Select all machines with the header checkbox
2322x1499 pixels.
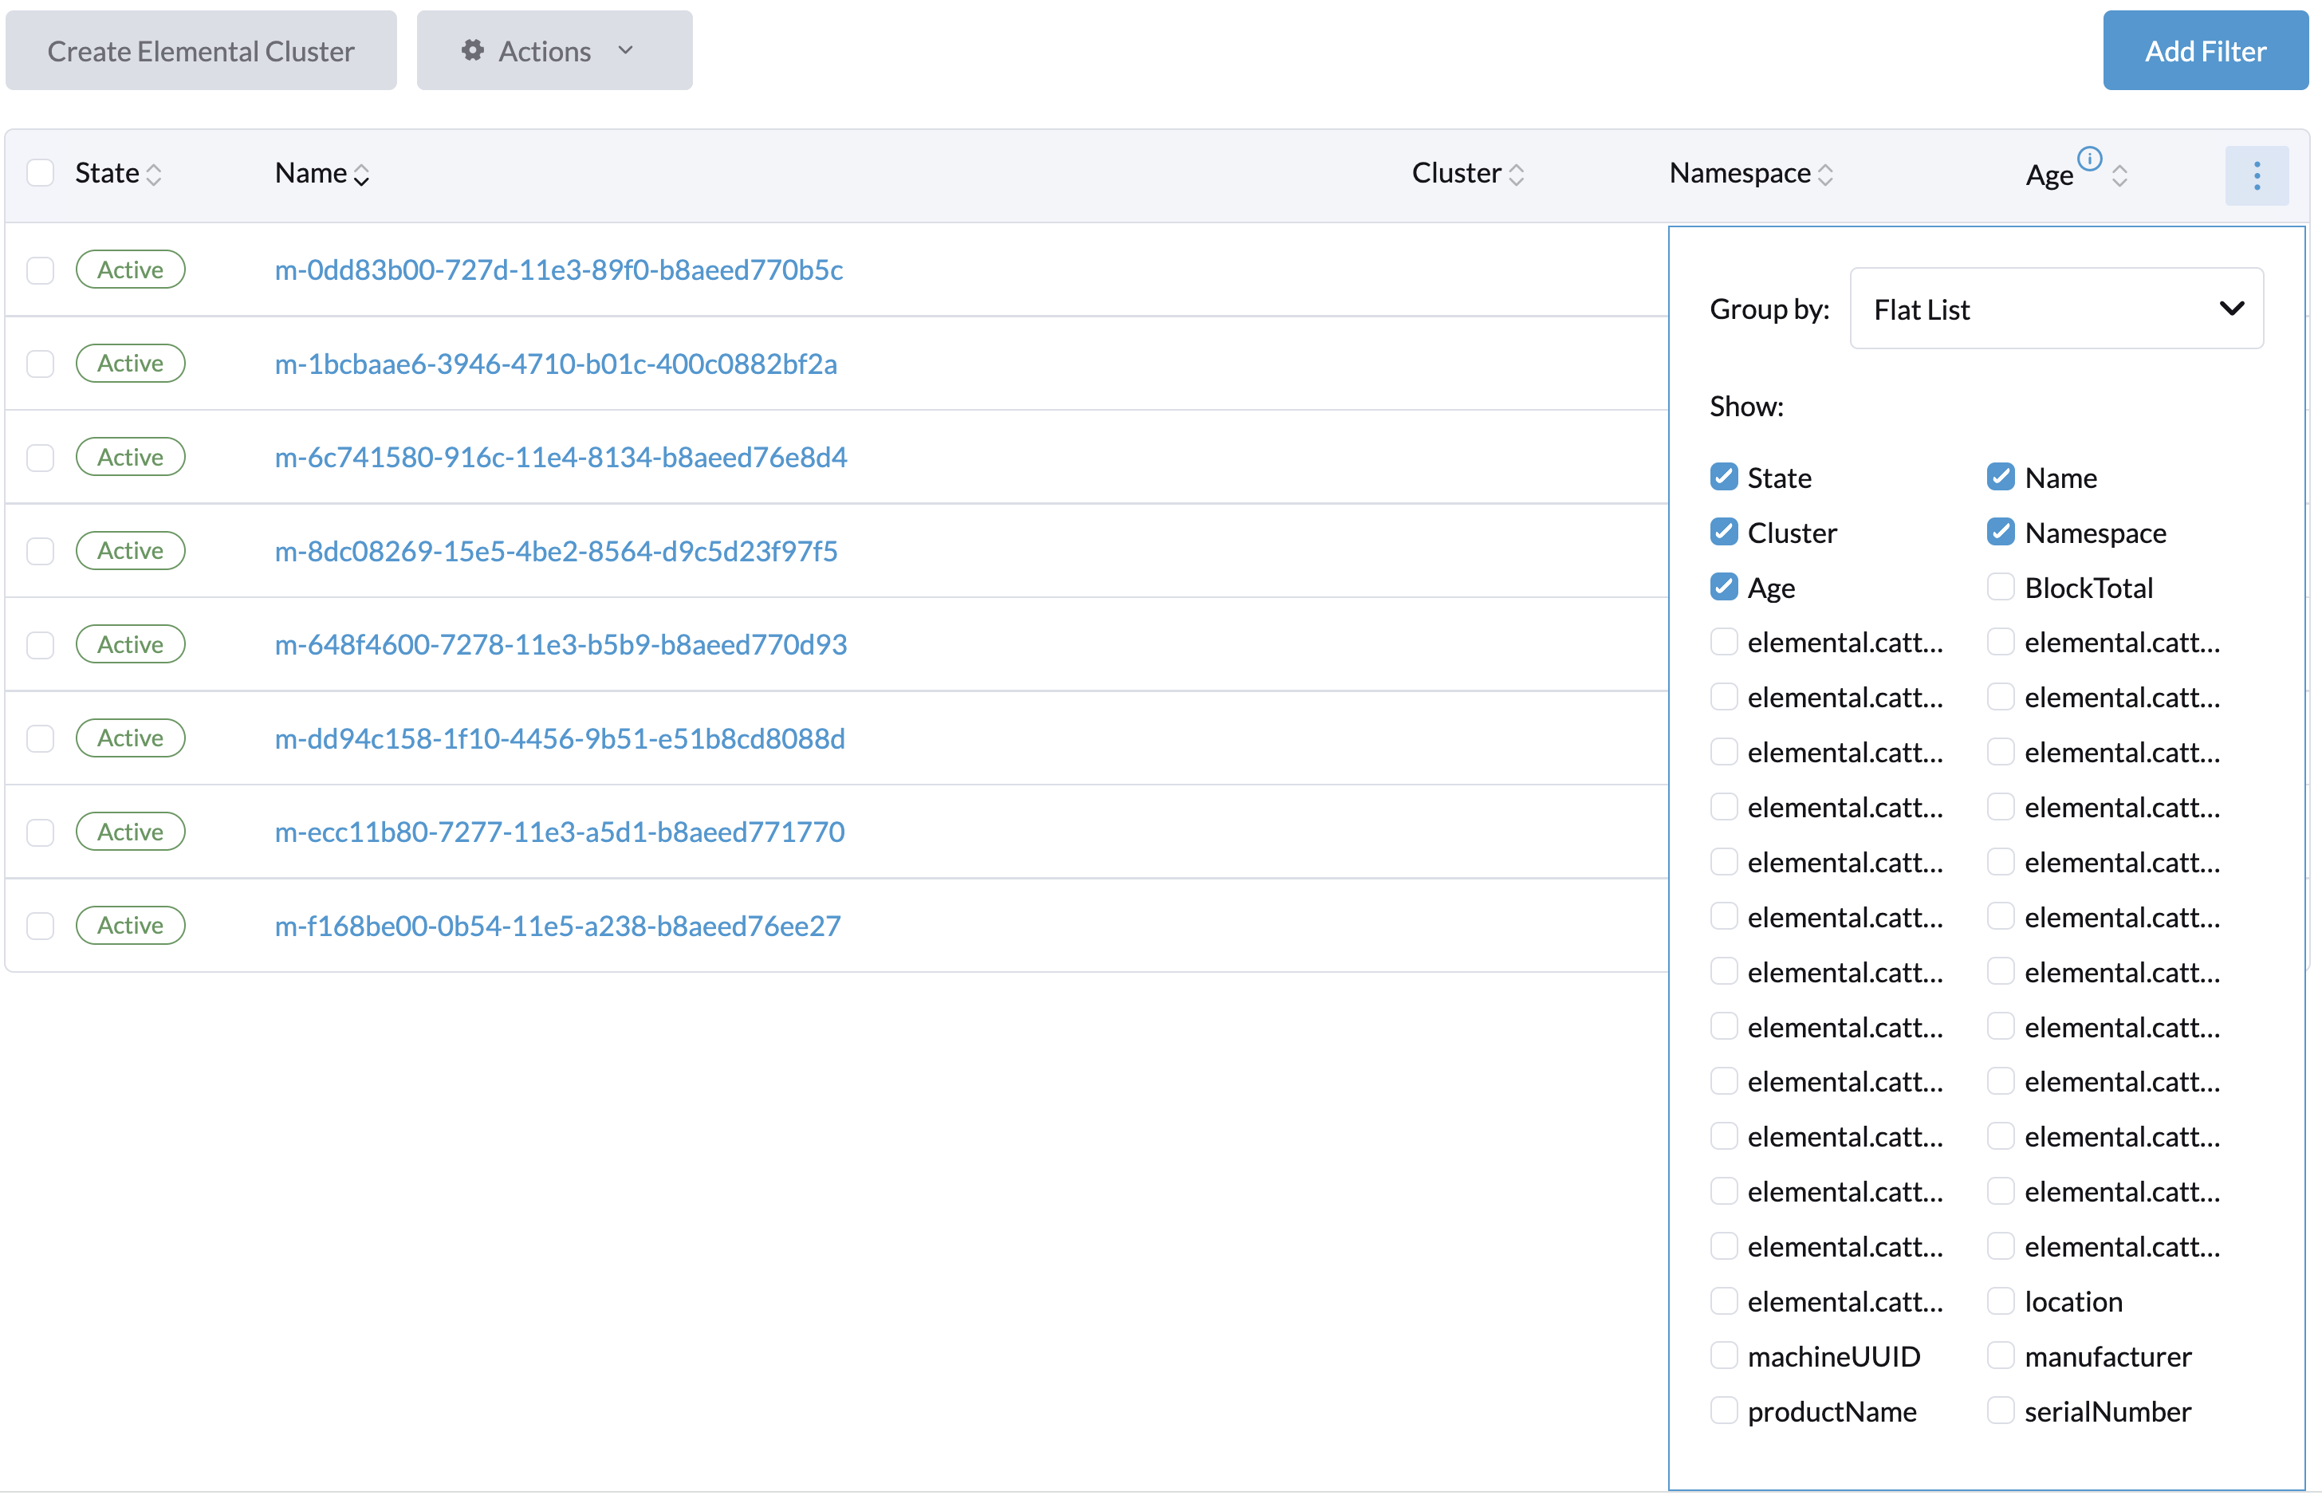(40, 172)
